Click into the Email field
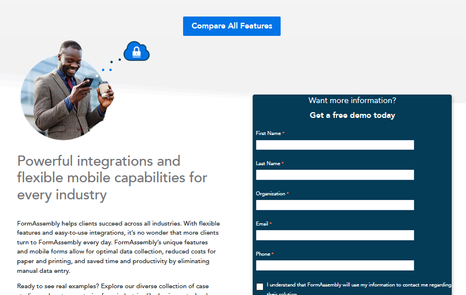 point(335,235)
